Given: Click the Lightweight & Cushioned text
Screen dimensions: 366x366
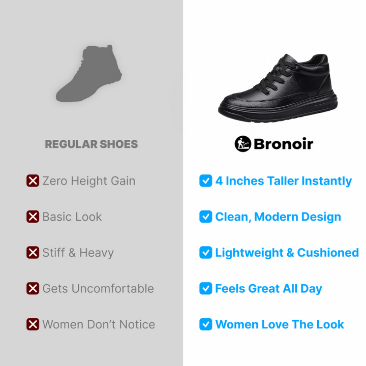Looking at the screenshot, I should coord(287,253).
